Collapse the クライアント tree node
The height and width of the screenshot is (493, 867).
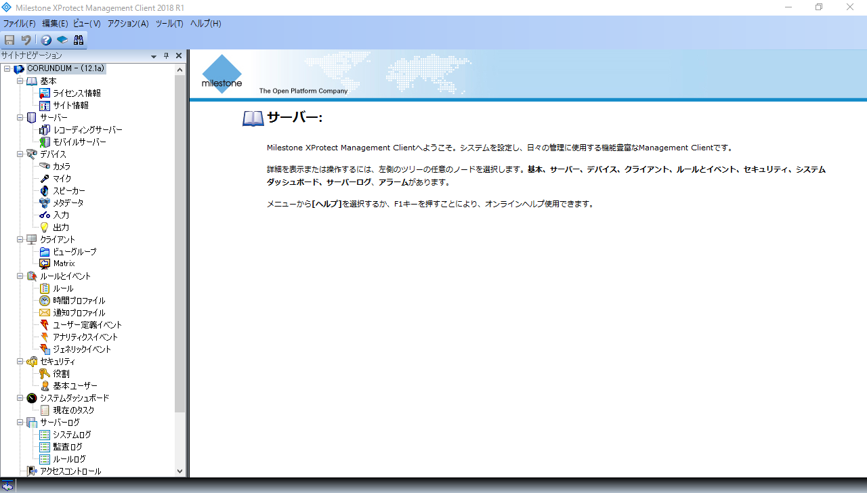(20, 240)
